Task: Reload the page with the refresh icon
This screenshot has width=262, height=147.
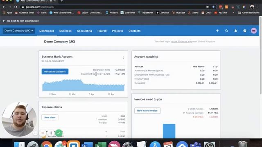Action: point(16,7)
